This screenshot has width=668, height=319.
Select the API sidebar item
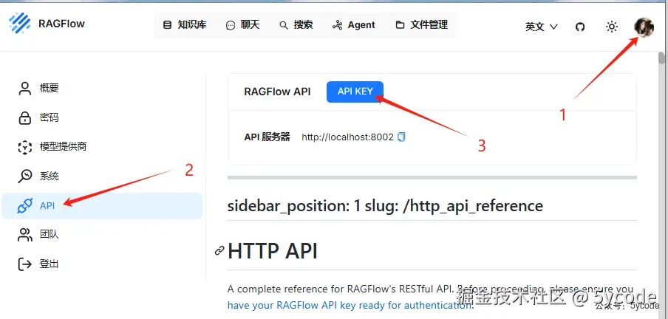(102, 206)
